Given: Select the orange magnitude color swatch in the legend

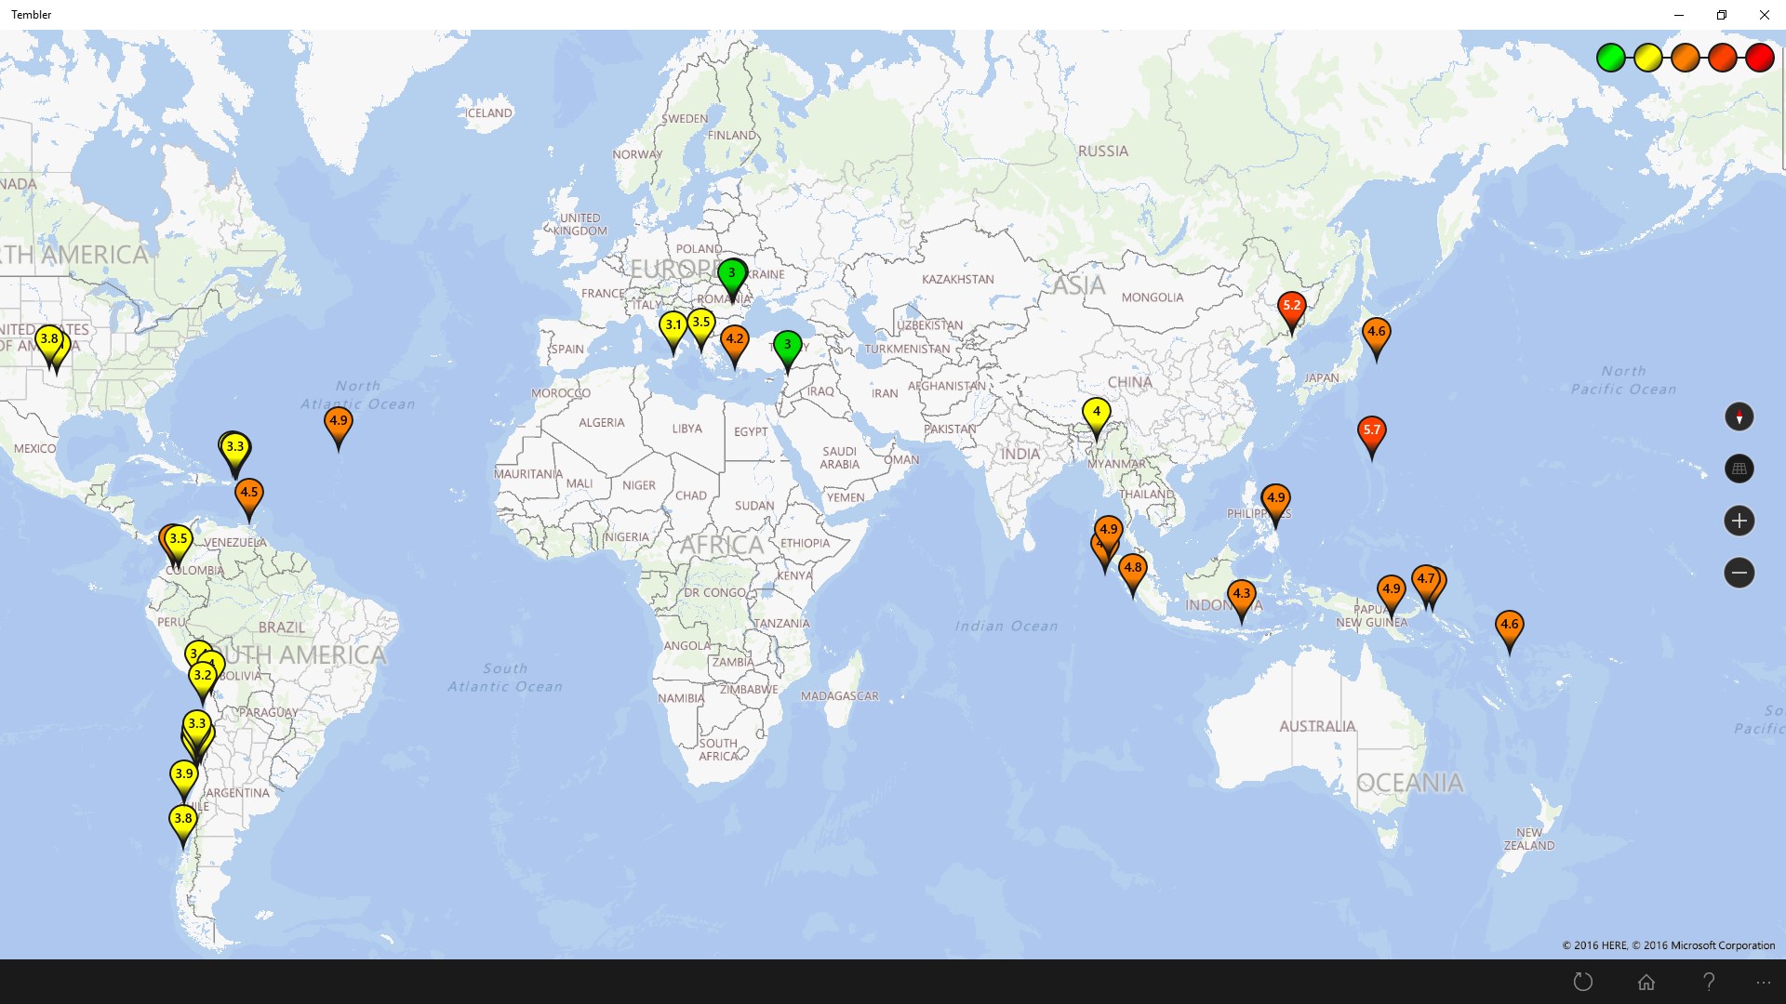Looking at the screenshot, I should 1685,58.
